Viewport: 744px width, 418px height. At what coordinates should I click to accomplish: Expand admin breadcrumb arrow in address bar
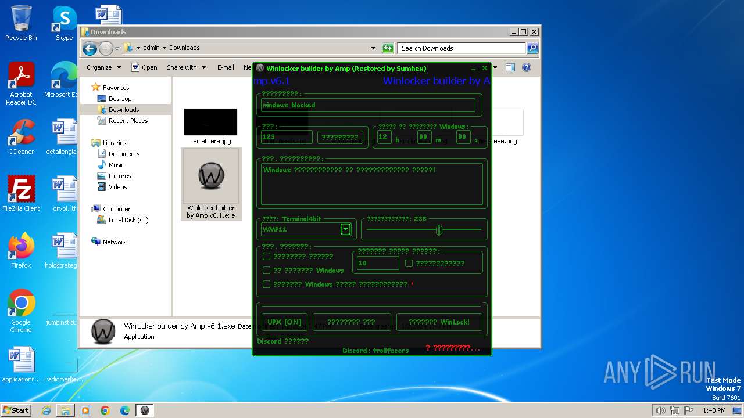(164, 48)
